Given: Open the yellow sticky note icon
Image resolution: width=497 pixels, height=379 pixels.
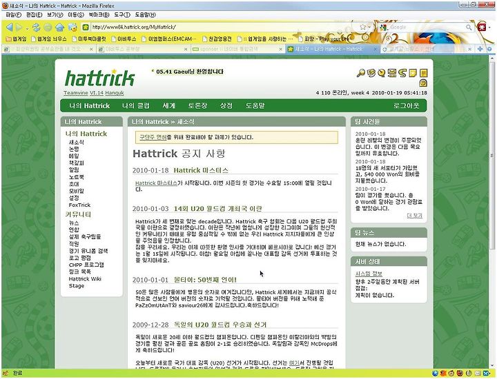Looking at the screenshot, I should point(413,73).
